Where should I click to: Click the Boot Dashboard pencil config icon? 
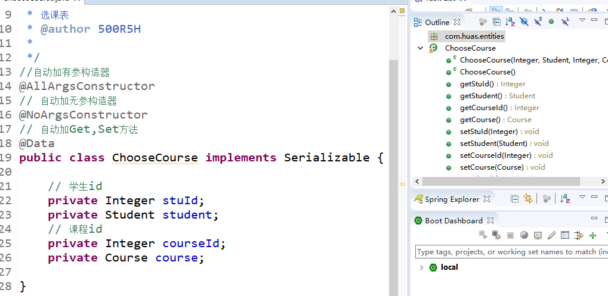click(x=551, y=235)
